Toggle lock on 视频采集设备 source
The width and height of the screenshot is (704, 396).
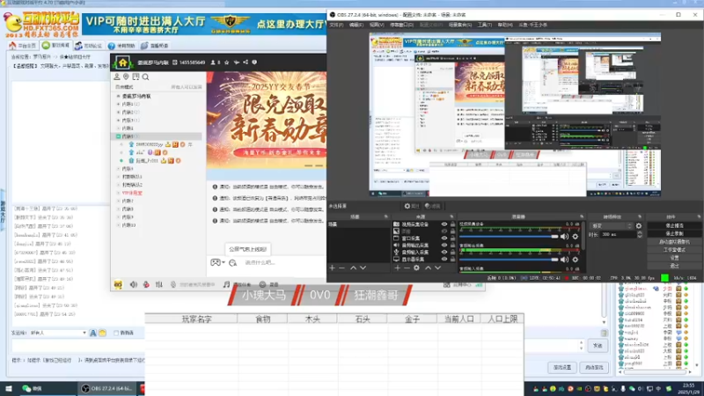tap(452, 224)
